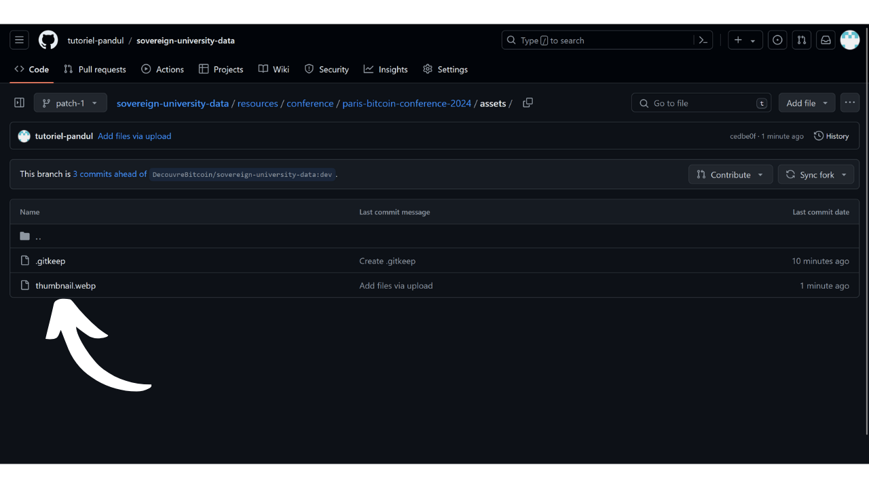Copy the file path with copy icon

click(x=528, y=103)
